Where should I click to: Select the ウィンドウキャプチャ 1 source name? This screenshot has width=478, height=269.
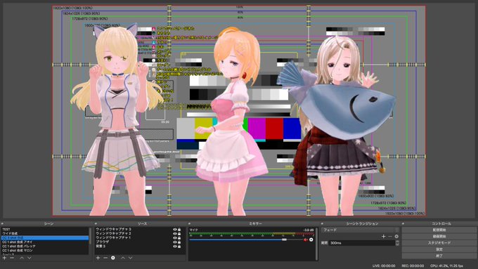(x=113, y=238)
